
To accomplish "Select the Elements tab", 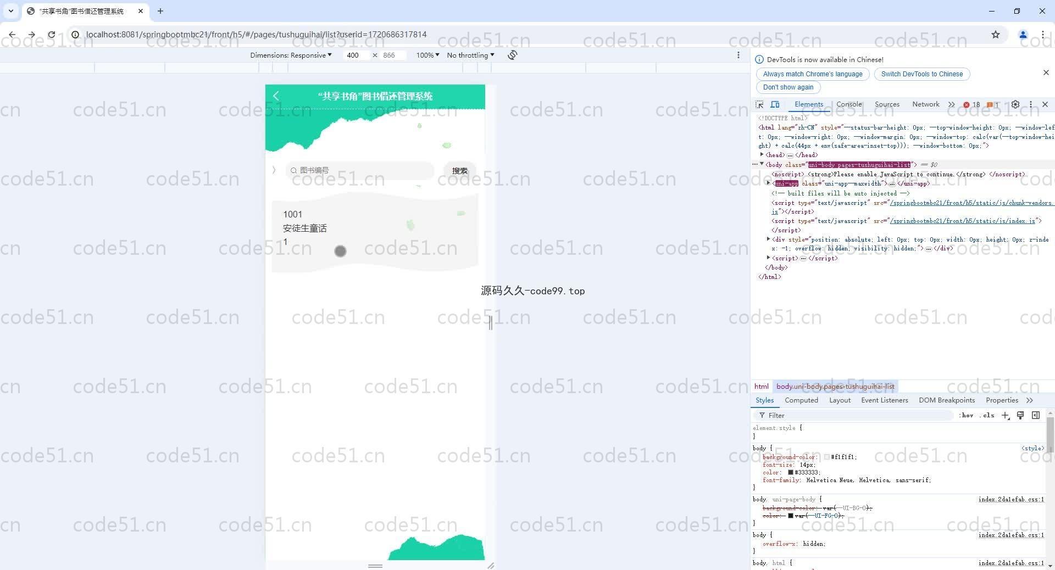I will click(809, 104).
